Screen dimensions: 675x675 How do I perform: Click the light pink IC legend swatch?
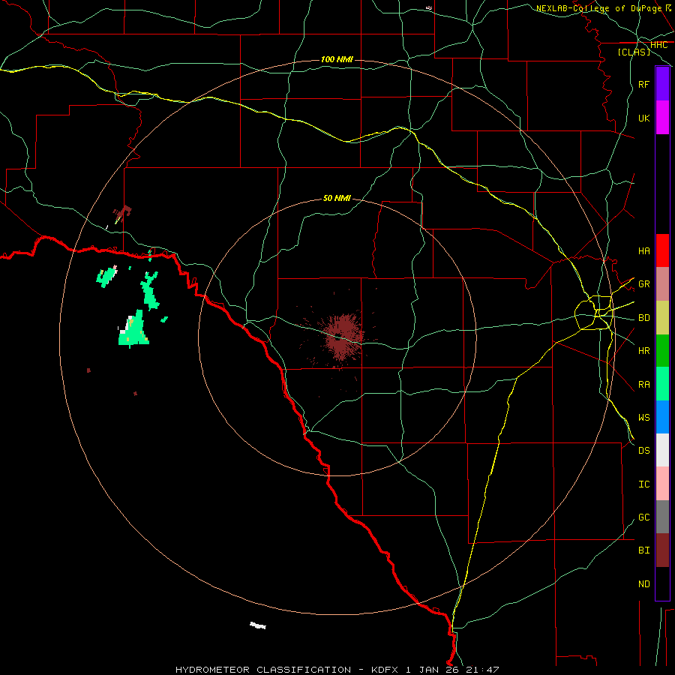tap(662, 484)
